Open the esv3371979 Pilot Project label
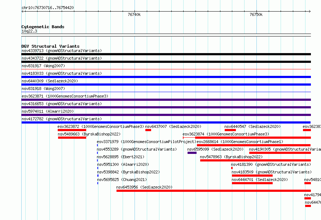The width and height of the screenshot is (321, 220). click(146, 142)
